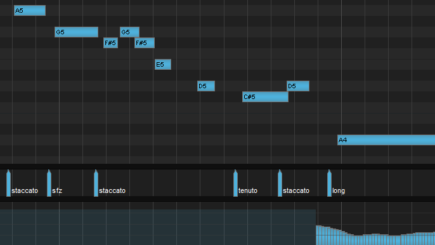Select the long G5 note after sfz
The height and width of the screenshot is (245, 435).
(x=76, y=32)
